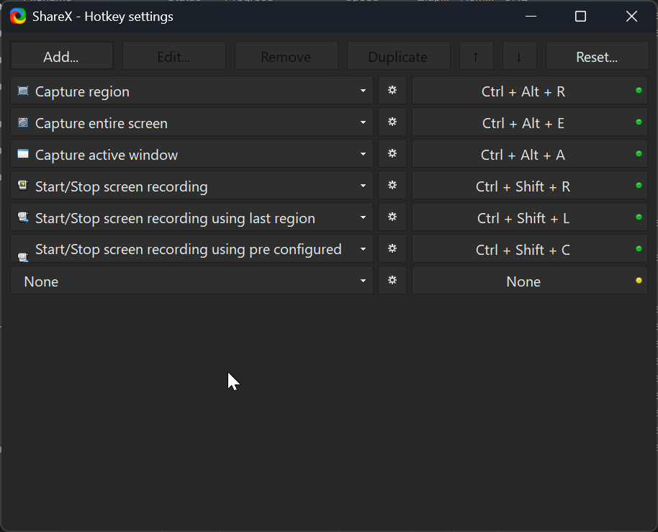
Task: Change the Ctrl + Alt + E hotkey
Action: (x=523, y=123)
